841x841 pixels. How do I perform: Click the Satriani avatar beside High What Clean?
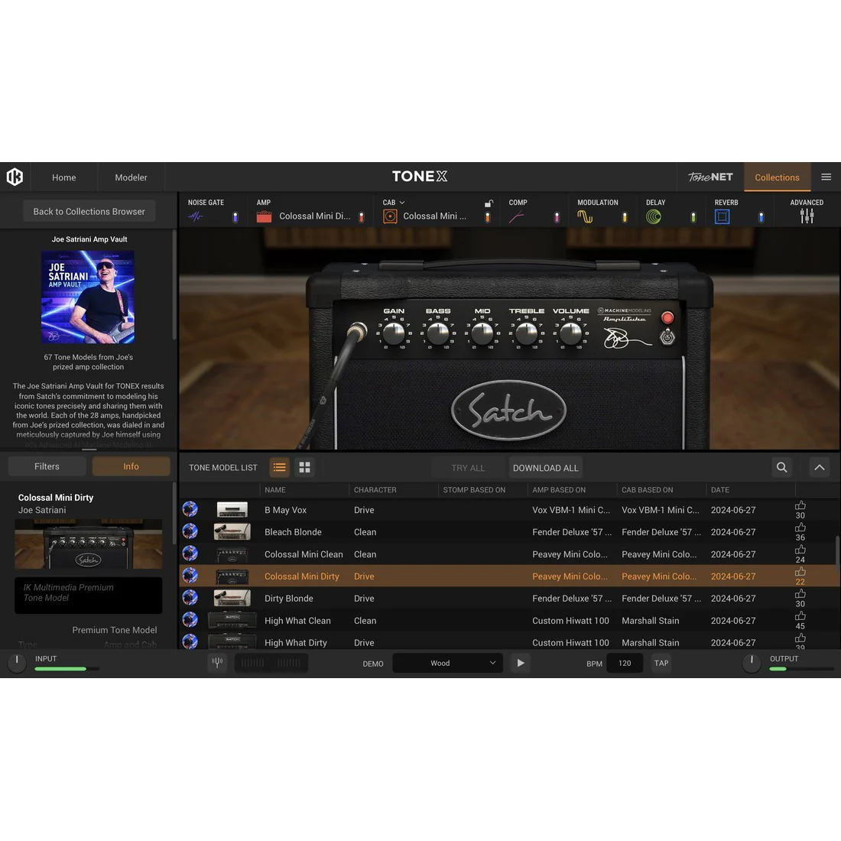190,619
